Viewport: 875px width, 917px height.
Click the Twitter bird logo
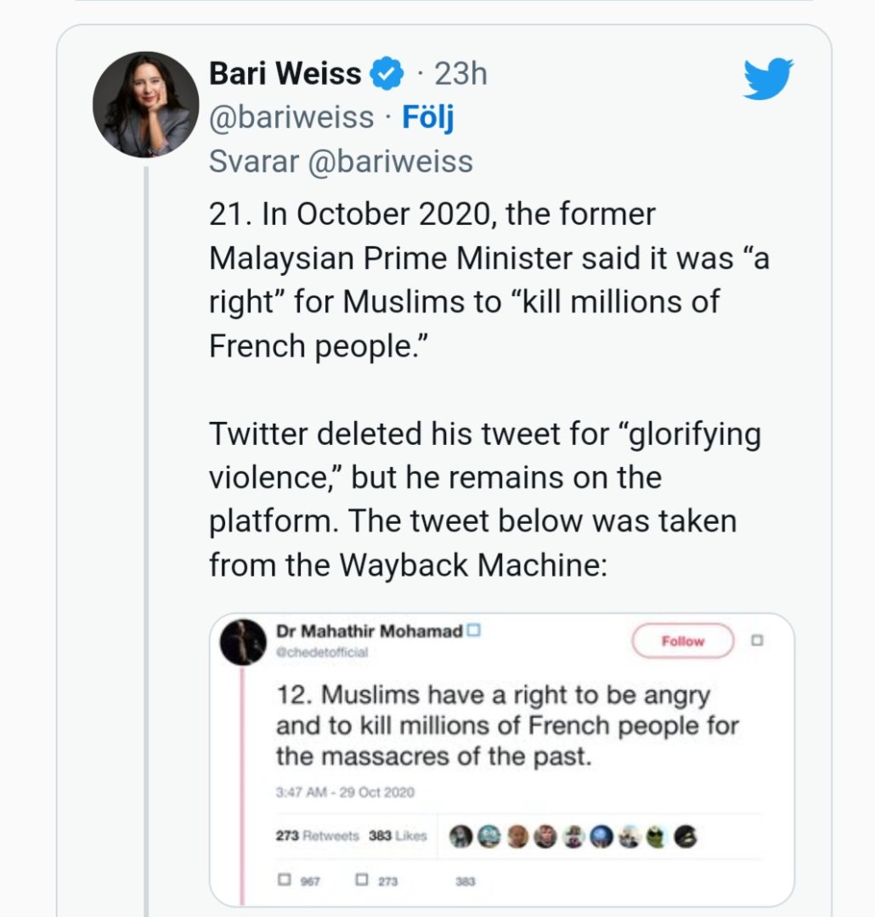click(x=768, y=79)
